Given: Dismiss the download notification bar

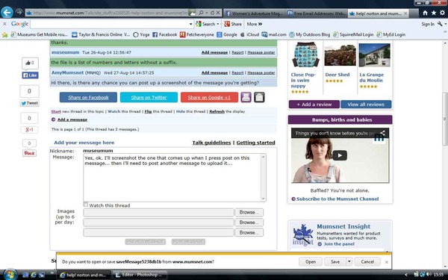Looking at the screenshot, I should pyautogui.click(x=387, y=262).
